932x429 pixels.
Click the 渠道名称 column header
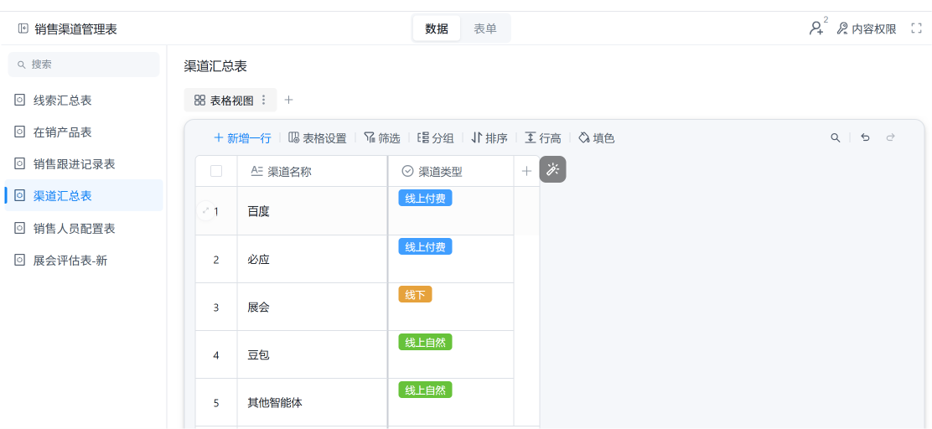(312, 171)
